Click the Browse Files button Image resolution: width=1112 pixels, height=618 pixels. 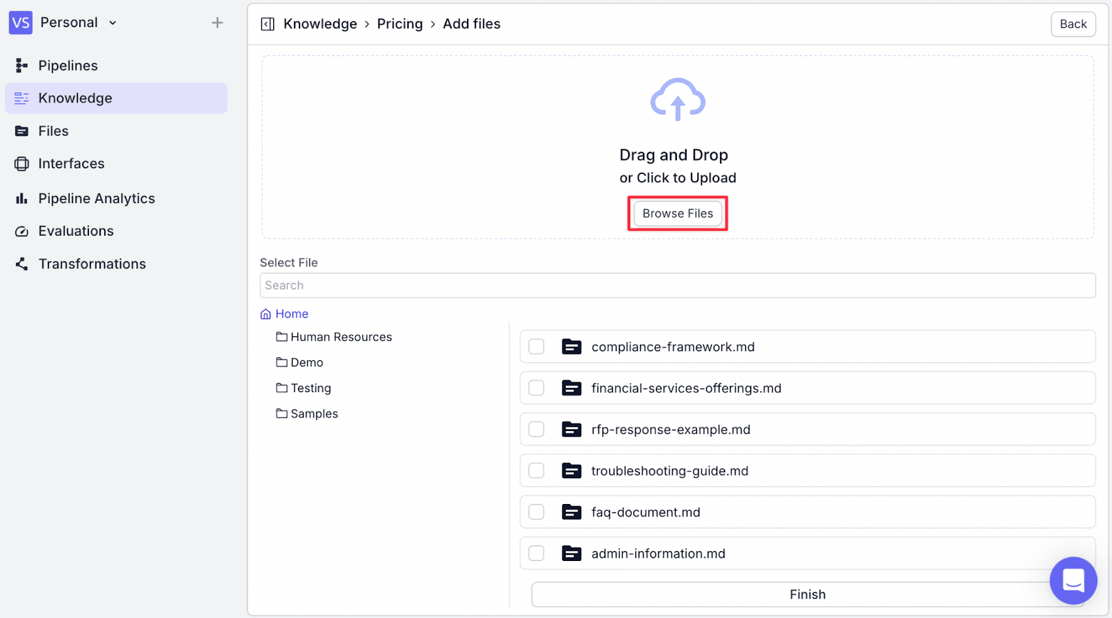(x=678, y=213)
